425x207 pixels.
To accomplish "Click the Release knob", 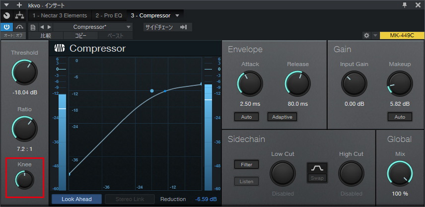I will pos(298,84).
